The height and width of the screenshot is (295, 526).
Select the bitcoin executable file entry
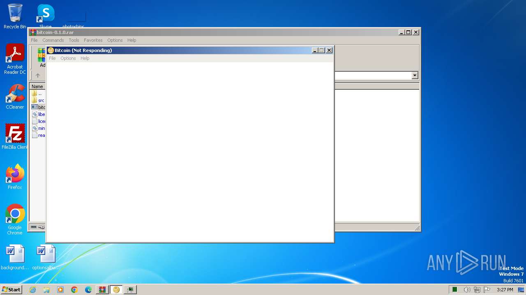point(38,107)
